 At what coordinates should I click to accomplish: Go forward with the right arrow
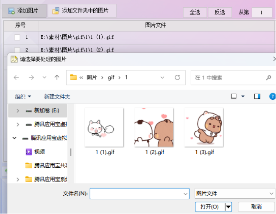coord(31,77)
